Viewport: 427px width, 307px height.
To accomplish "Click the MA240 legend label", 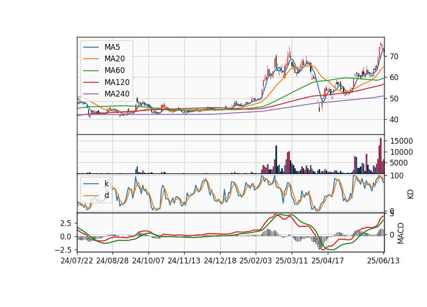I will point(117,94).
